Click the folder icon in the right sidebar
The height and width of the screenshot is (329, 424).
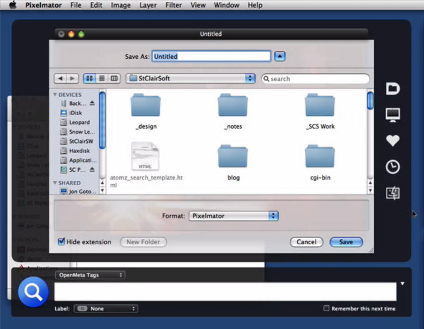(x=392, y=89)
